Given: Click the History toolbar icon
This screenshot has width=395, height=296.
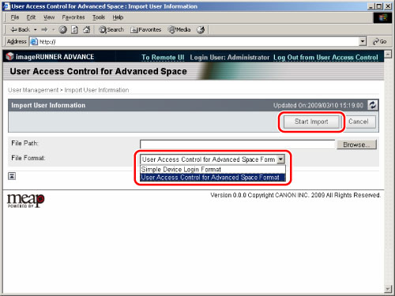Looking at the screenshot, I should tap(201, 30).
